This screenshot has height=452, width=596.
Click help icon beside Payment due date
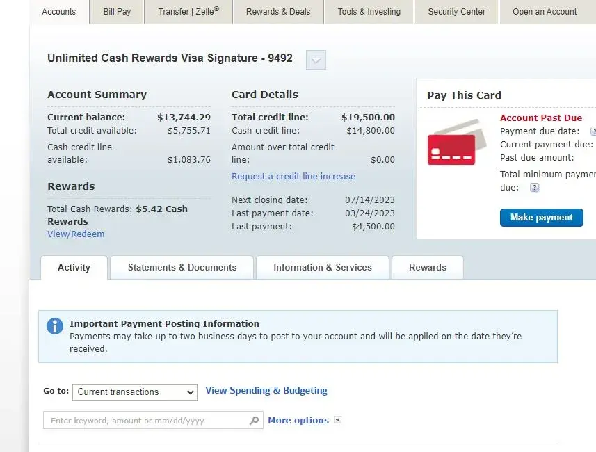tap(593, 131)
